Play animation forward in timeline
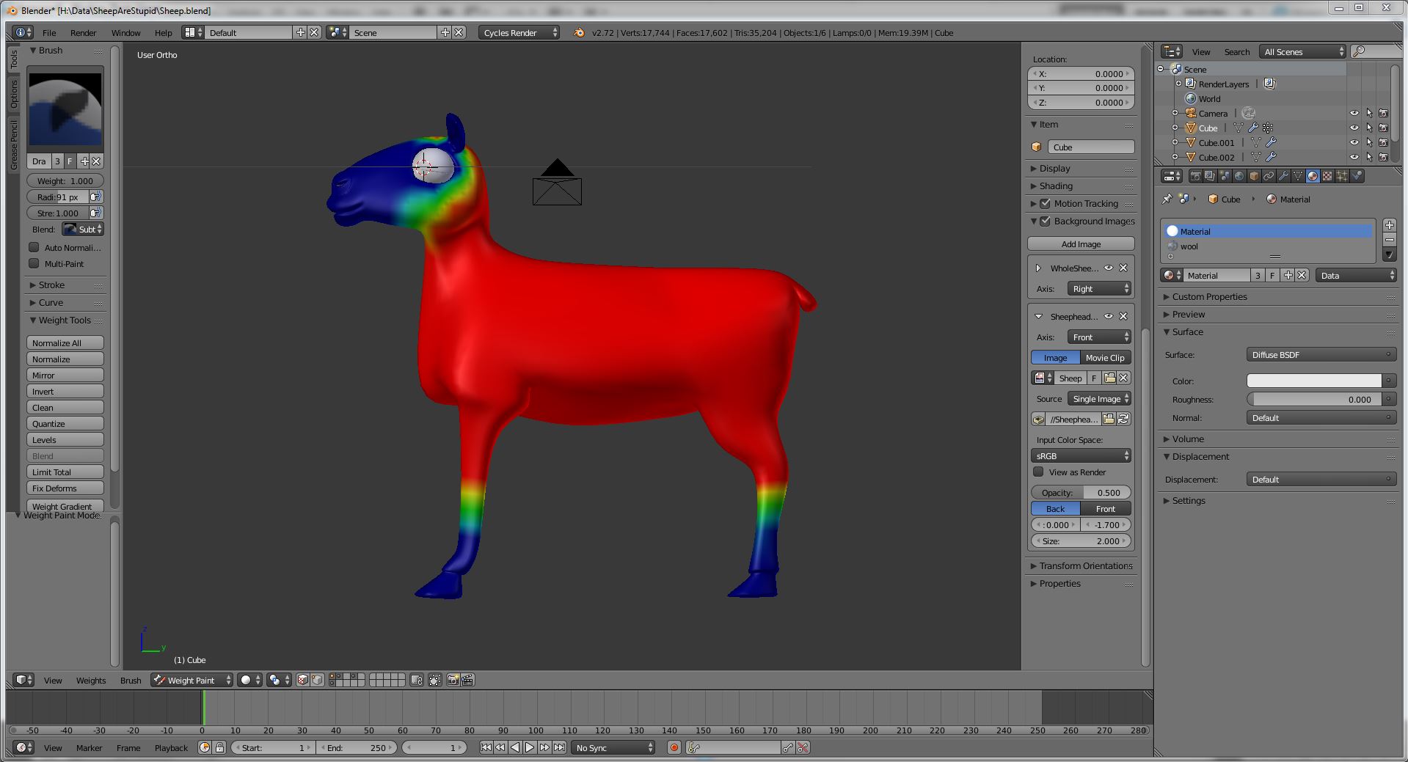 point(530,747)
